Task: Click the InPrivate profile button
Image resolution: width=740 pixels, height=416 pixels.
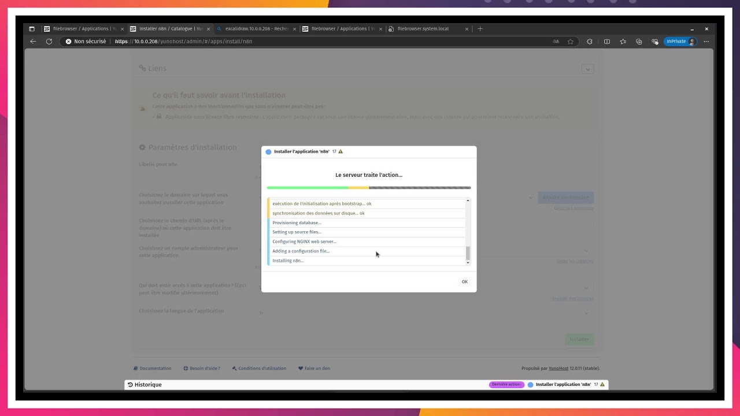Action: click(680, 42)
